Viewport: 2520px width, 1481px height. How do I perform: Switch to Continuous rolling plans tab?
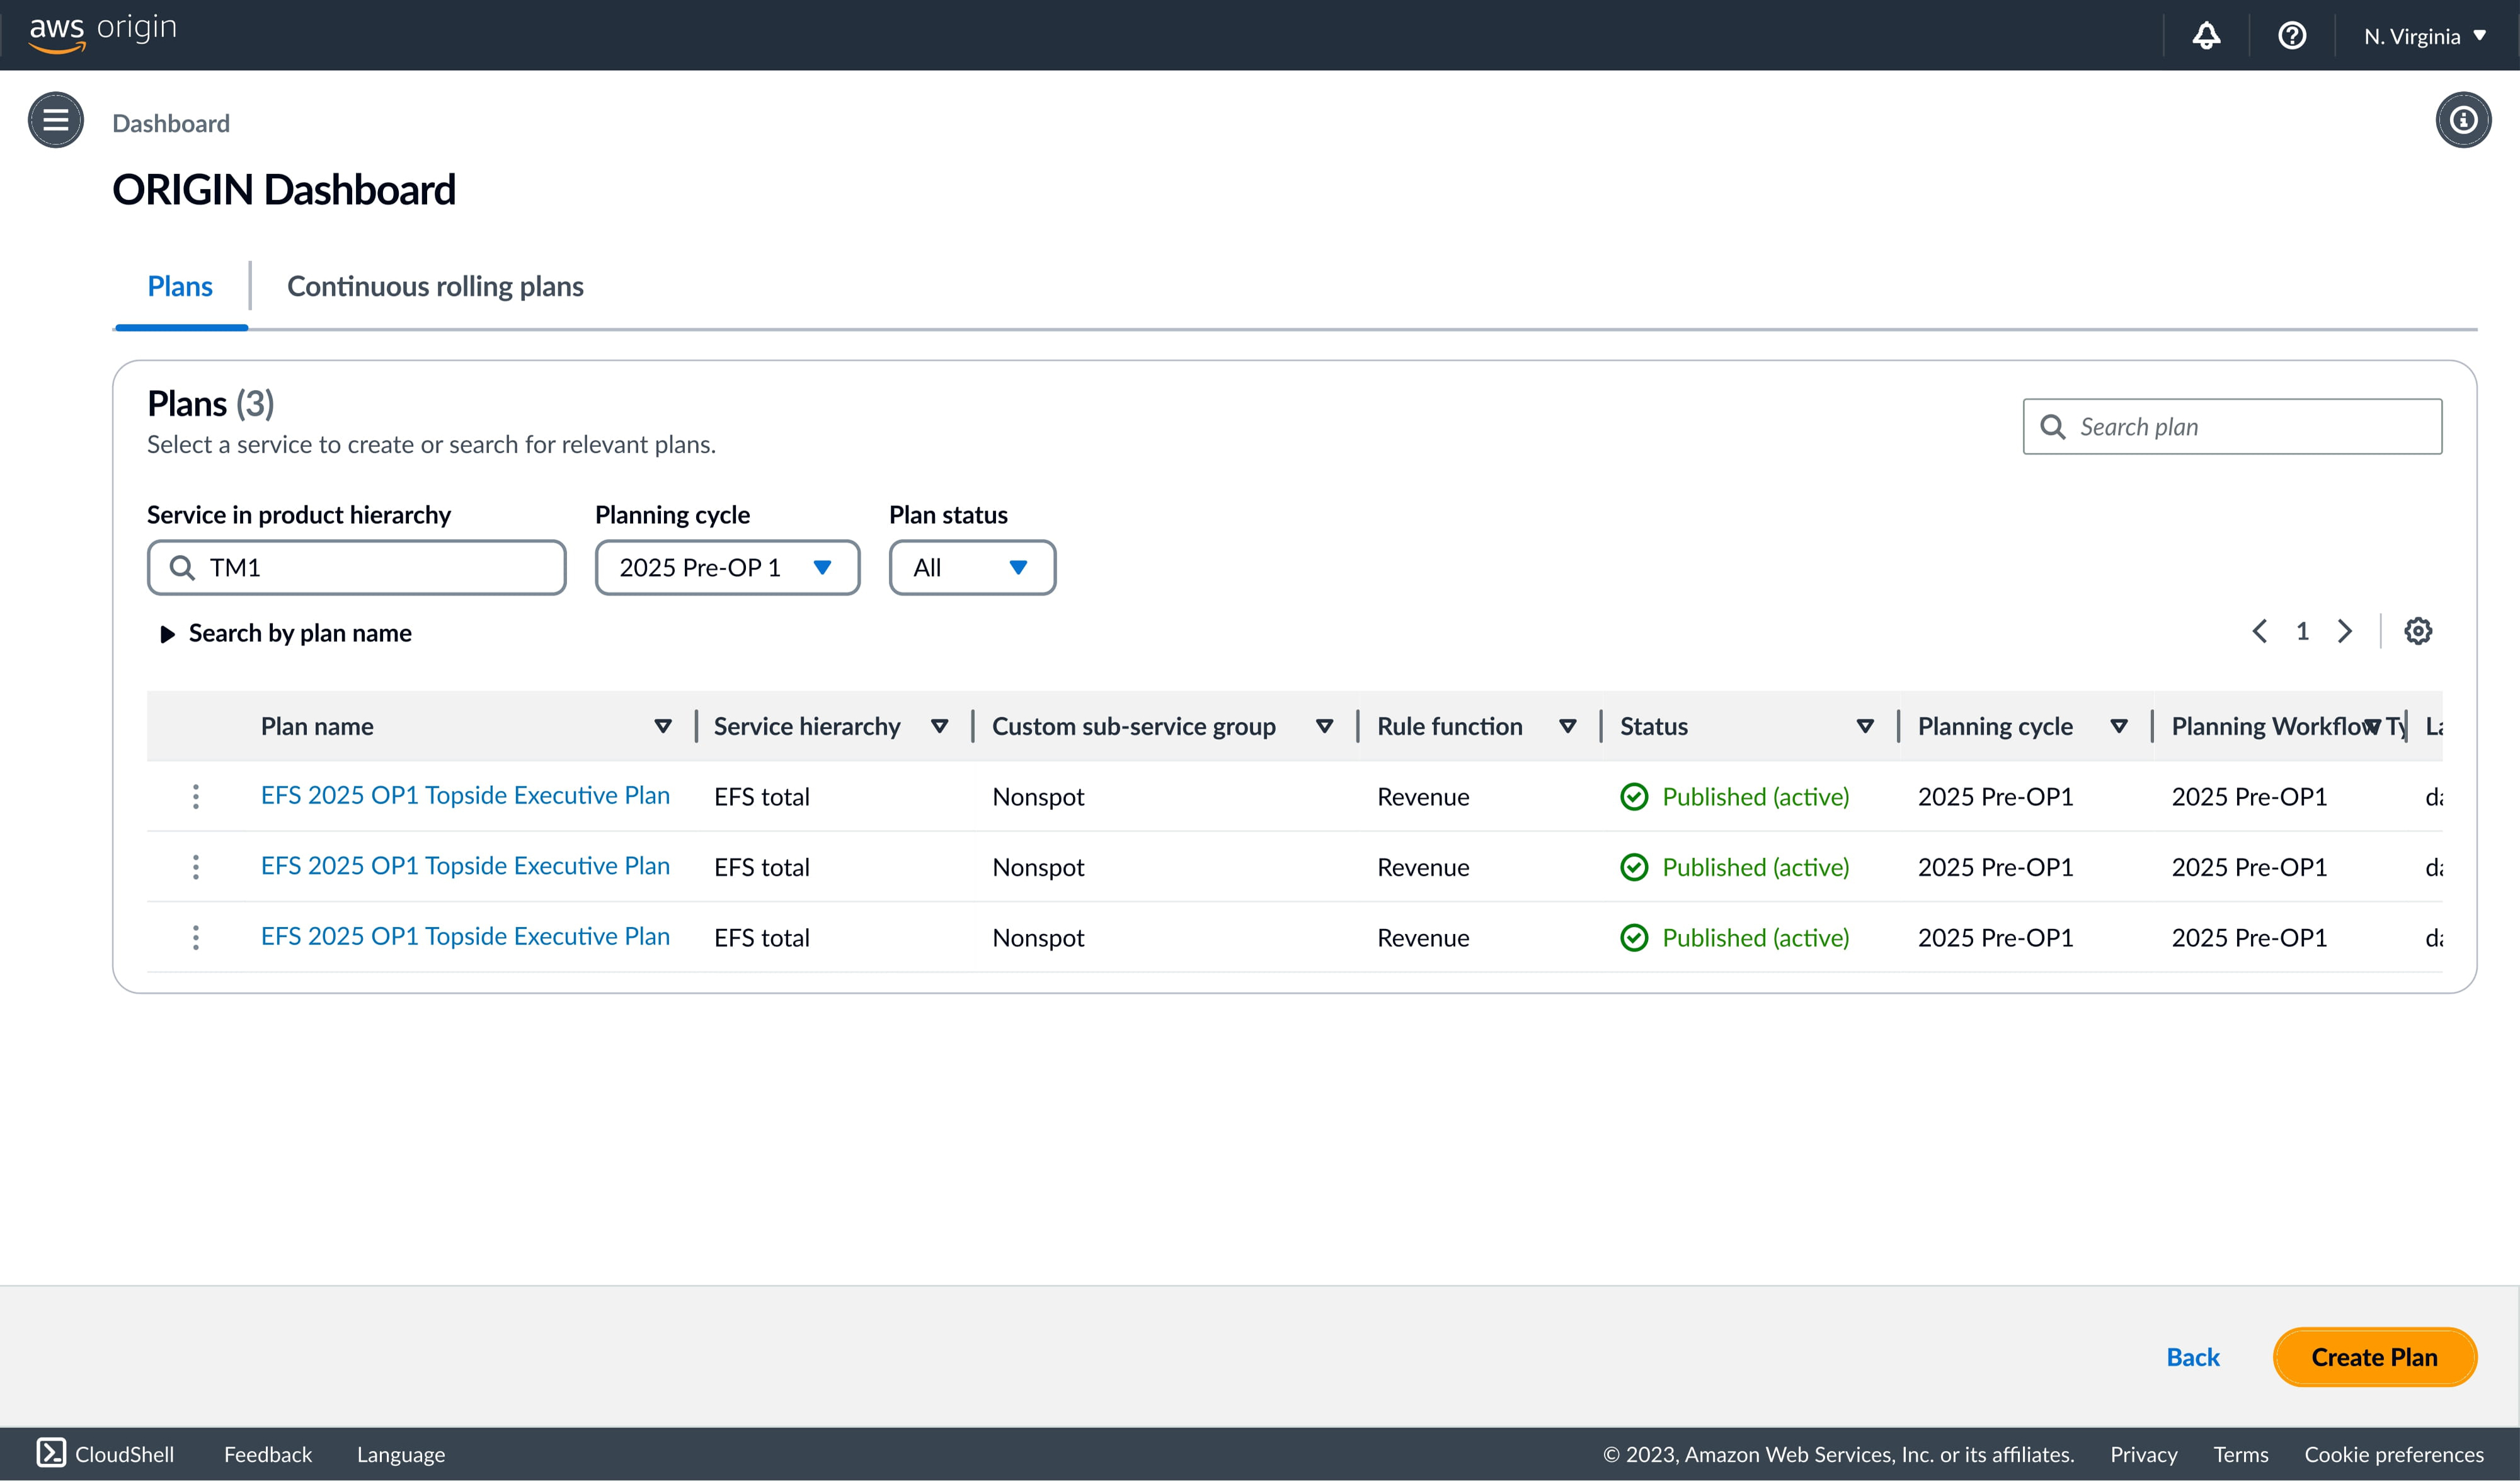(435, 287)
